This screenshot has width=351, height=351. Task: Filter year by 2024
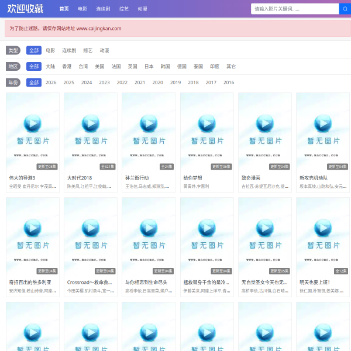87,82
